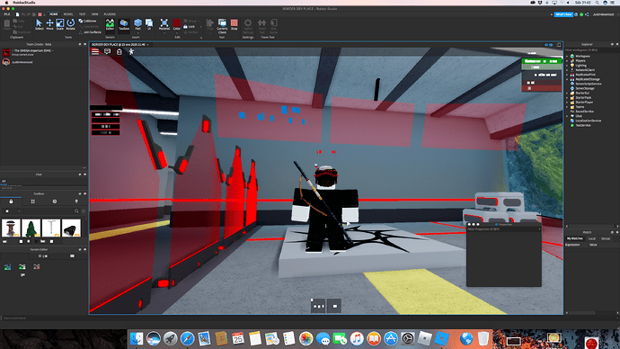Click the Toolbox ribbon icon

coord(124,24)
